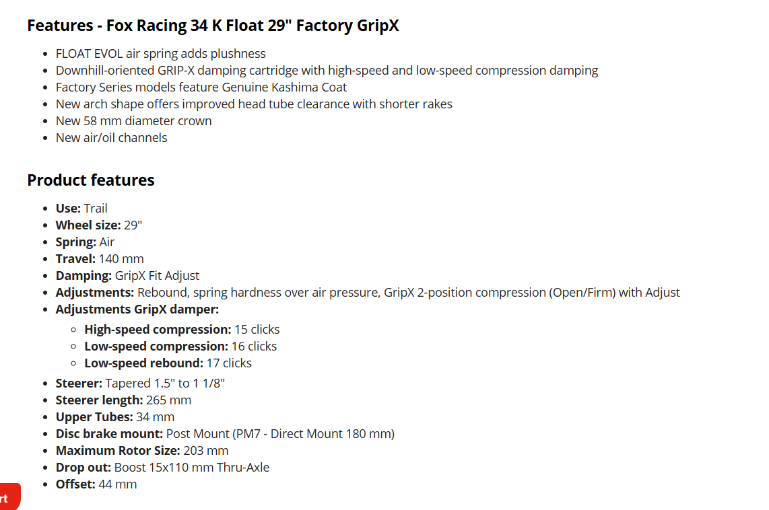Screen dimensions: 769x510
Task: Click the Travel: 140 mm specification
Action: tap(100, 258)
